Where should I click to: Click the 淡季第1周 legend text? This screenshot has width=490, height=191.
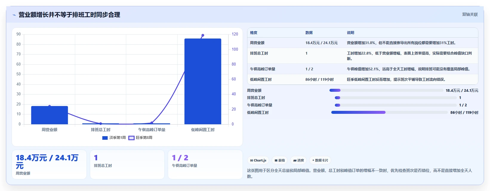click(118, 138)
